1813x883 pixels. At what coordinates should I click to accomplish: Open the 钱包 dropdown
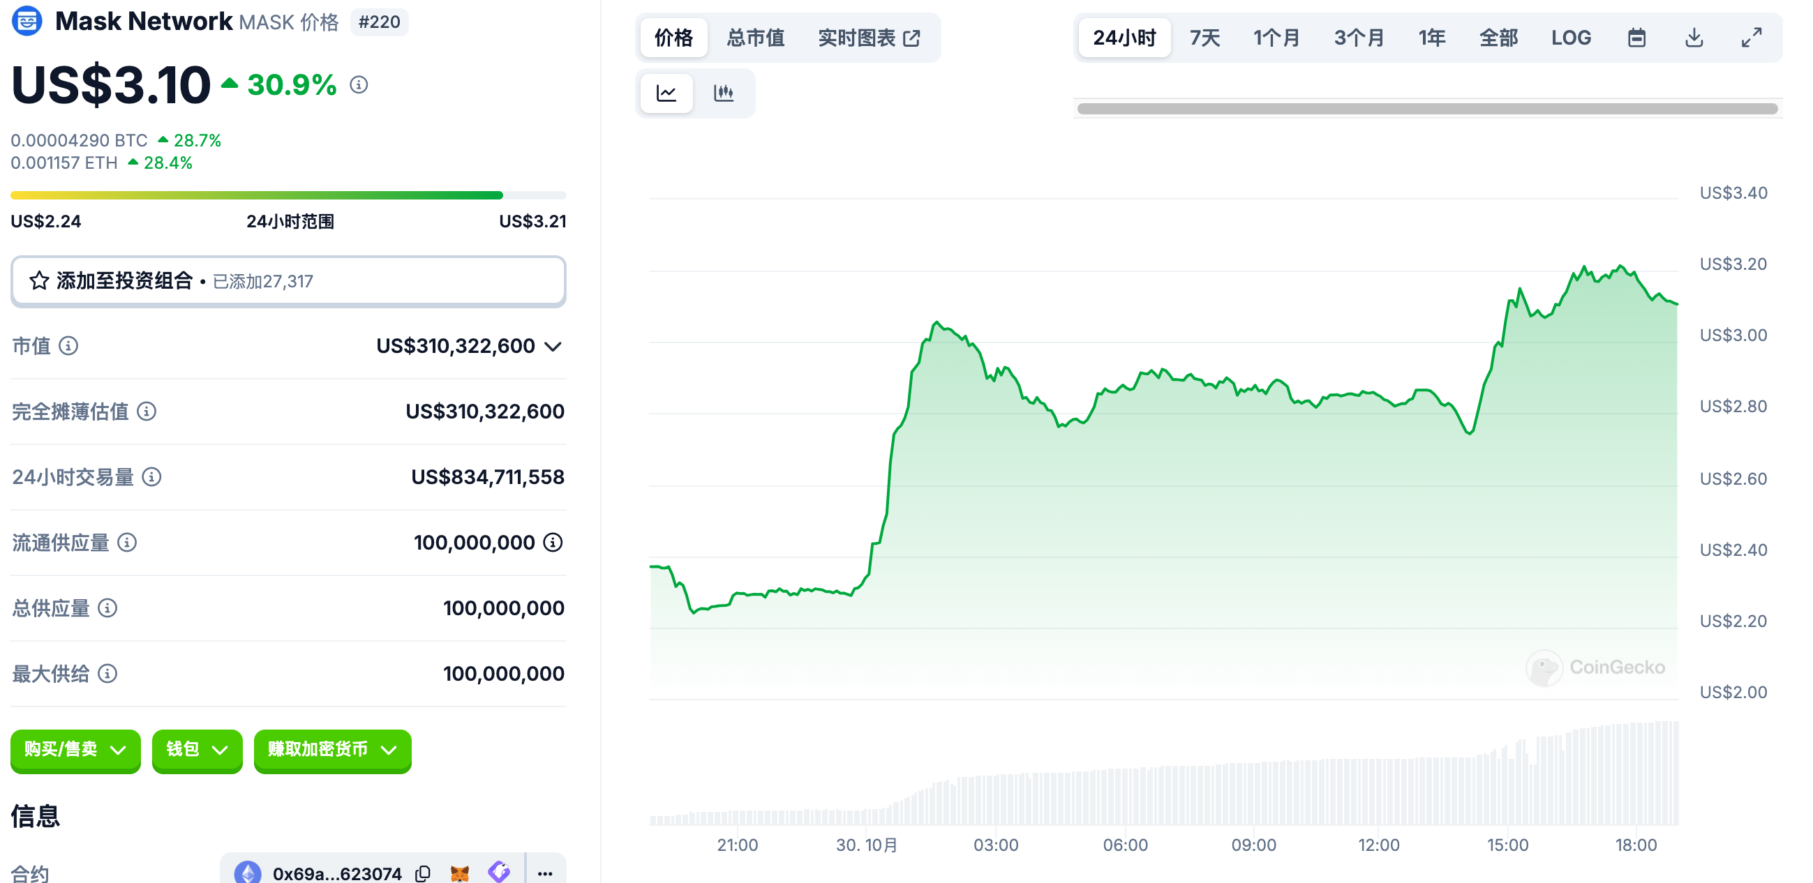click(197, 749)
